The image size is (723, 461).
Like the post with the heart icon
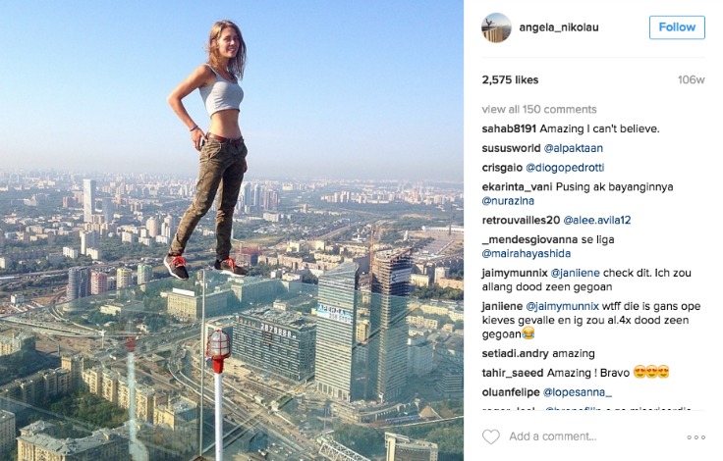coord(491,436)
